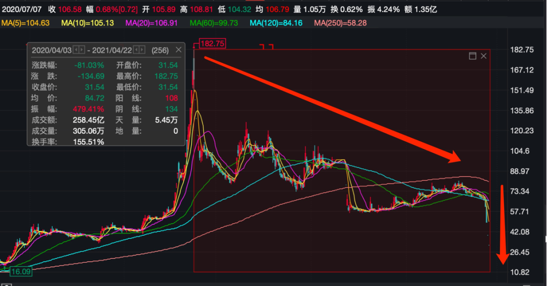This screenshot has width=547, height=286.
Task: Click the 108 up-candle count
Action: 172,98
